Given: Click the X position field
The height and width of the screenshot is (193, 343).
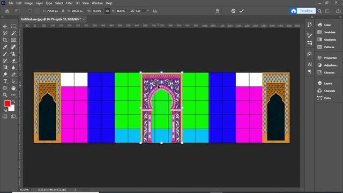Looking at the screenshot, I should 53,11.
